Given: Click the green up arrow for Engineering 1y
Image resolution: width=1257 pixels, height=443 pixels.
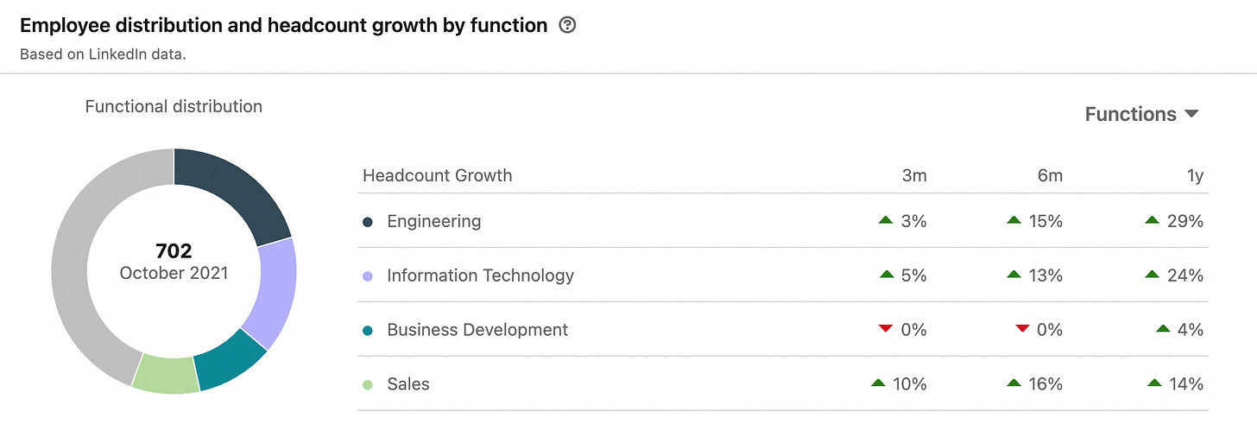Looking at the screenshot, I should 1152,221.
